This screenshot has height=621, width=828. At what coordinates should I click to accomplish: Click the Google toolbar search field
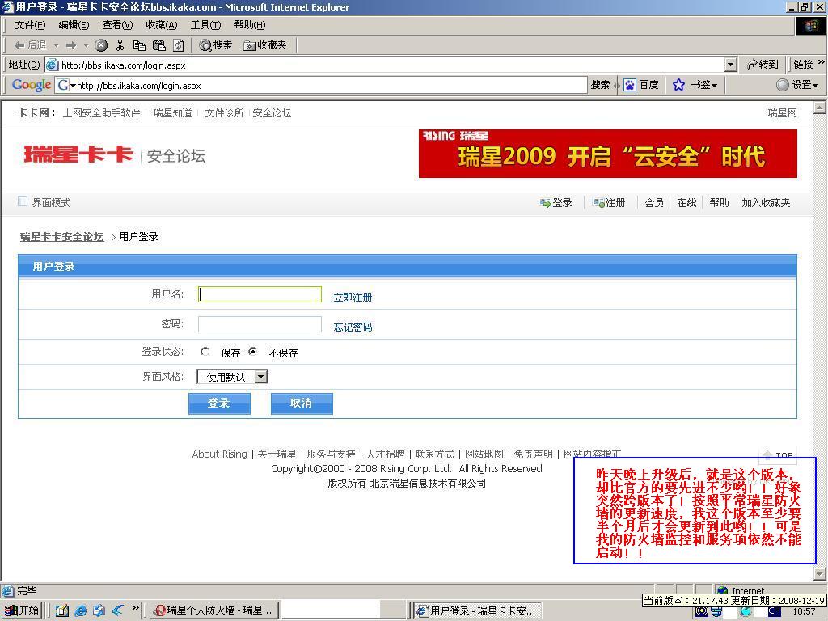322,85
